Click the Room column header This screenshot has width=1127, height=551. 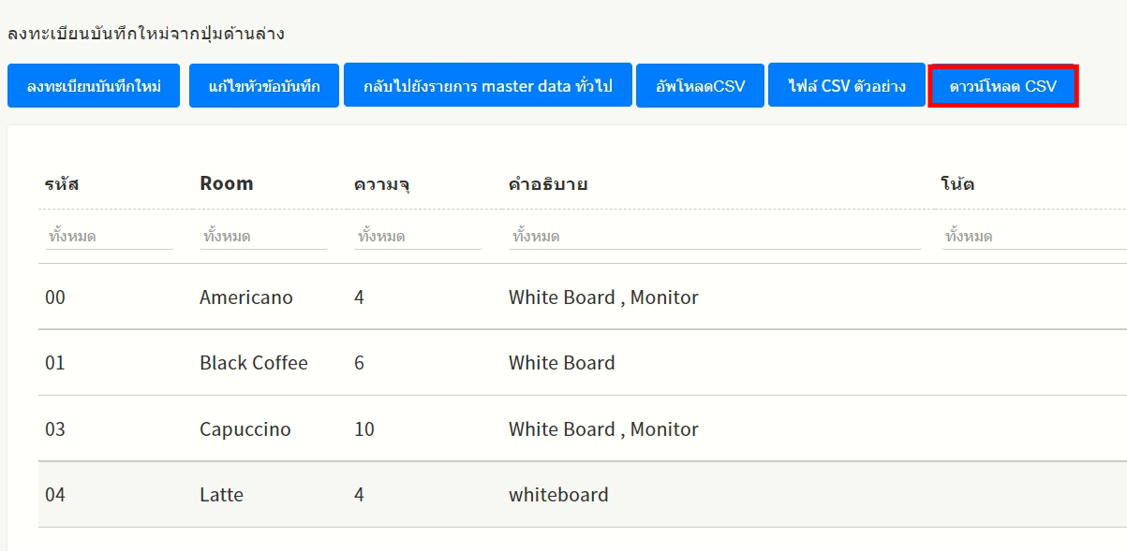point(226,183)
